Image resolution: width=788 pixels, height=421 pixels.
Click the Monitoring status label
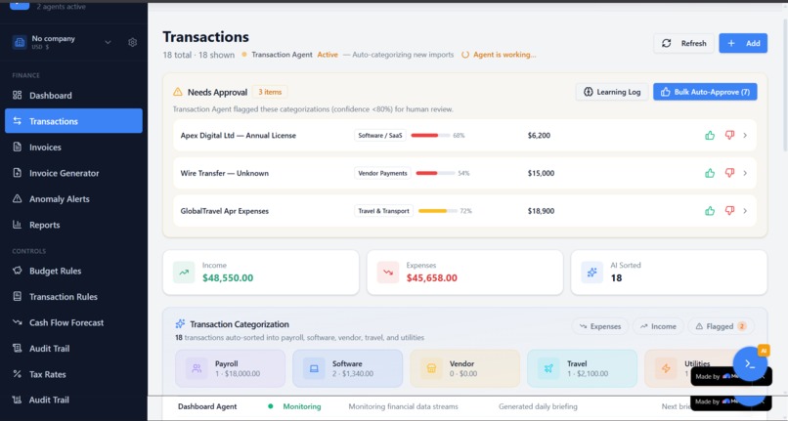[x=301, y=406]
